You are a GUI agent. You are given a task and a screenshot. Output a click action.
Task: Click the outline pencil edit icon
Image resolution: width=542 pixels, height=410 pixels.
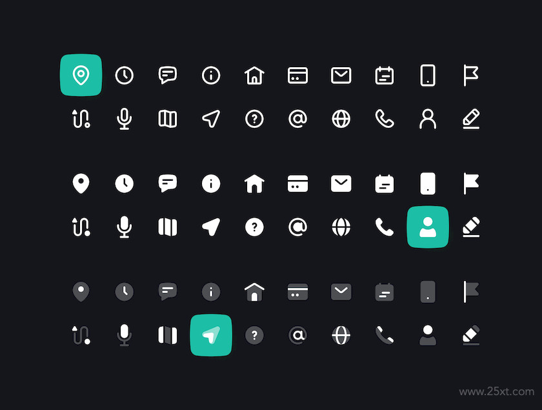(x=471, y=119)
